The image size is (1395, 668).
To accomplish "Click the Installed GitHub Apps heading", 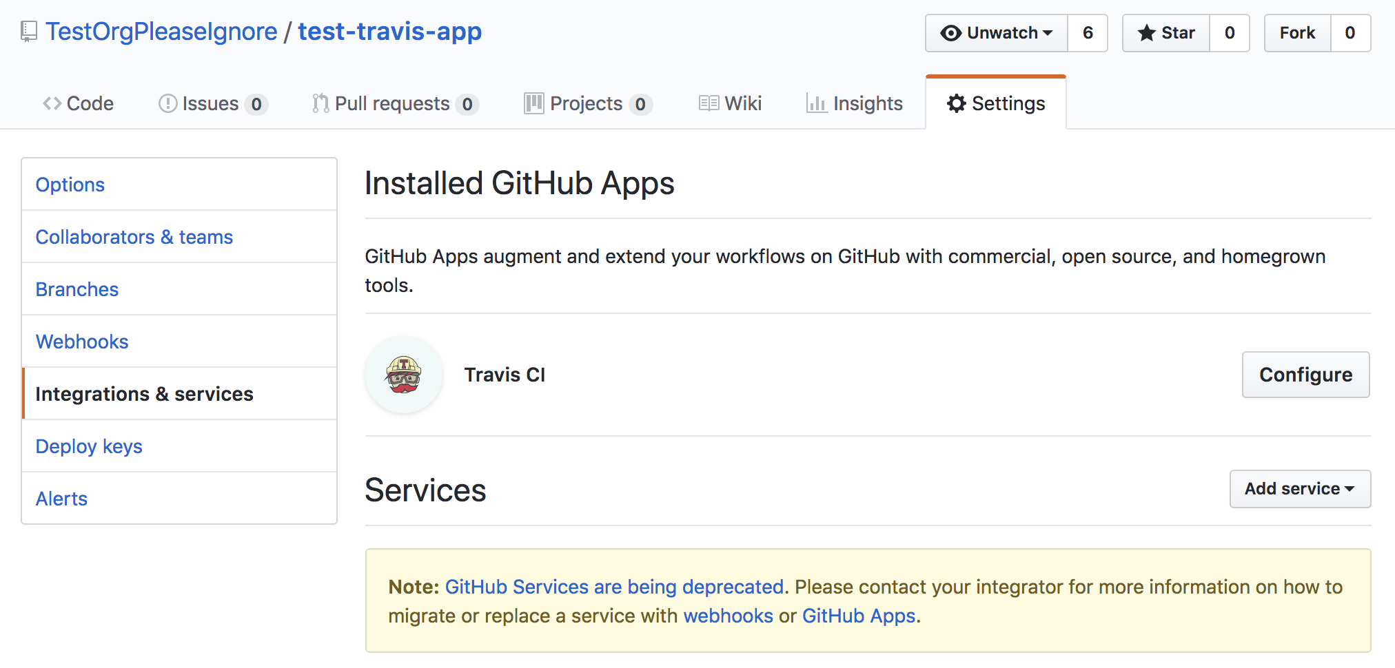I will [x=520, y=184].
